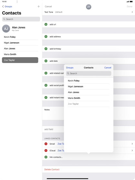Tap the red minus beside Gmail linked contact
135x180 pixels.
point(46,144)
